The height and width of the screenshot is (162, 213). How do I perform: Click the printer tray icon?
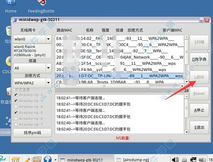click(184, 160)
